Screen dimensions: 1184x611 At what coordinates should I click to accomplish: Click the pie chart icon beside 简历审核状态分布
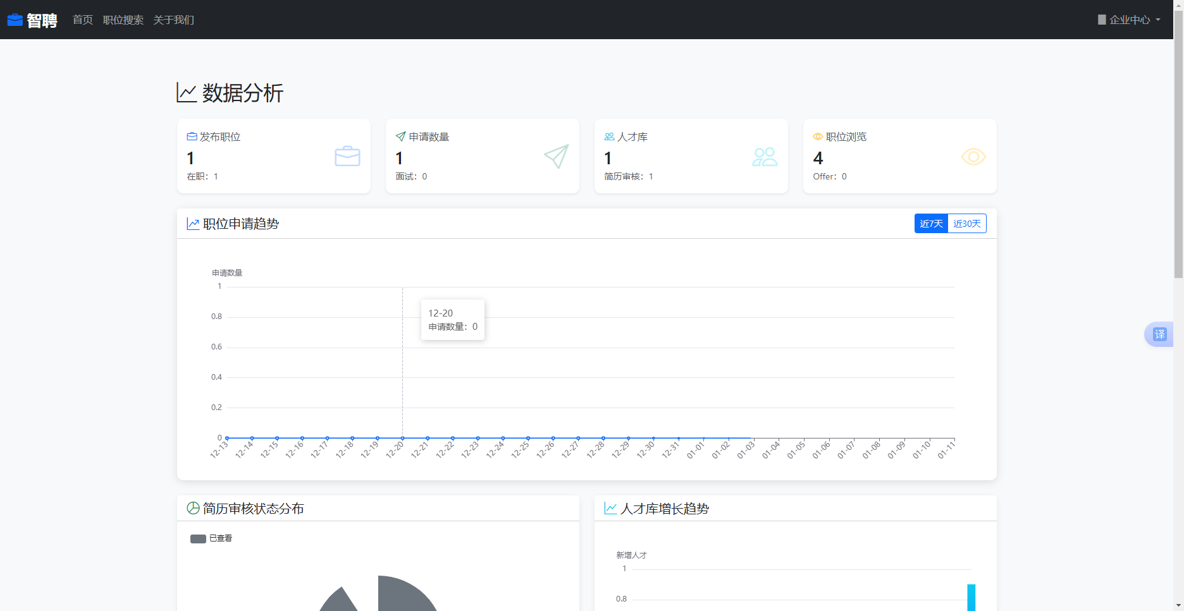193,508
